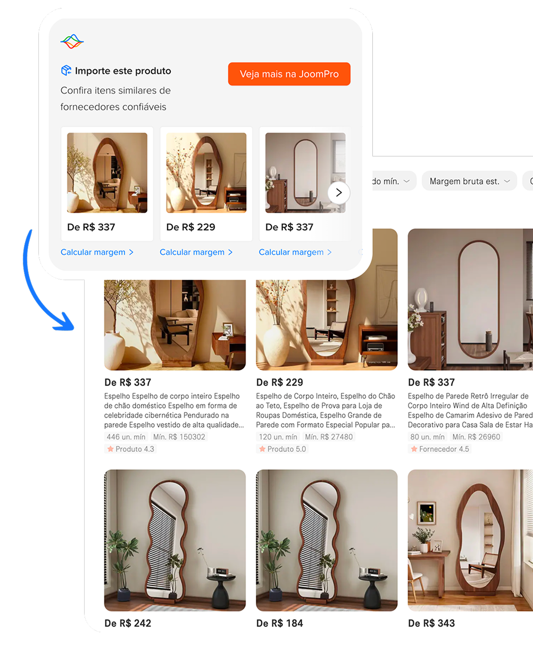Click the Joom colorful wave logo

tap(72, 42)
